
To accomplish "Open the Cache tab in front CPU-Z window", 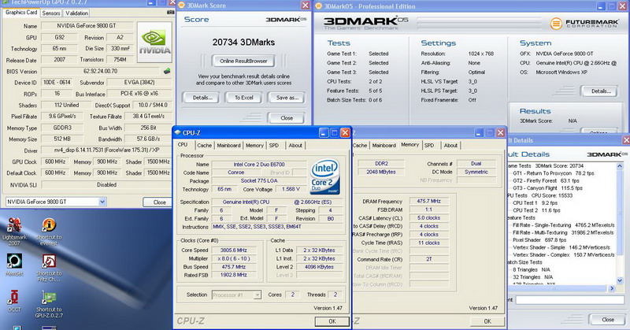I will 204,146.
